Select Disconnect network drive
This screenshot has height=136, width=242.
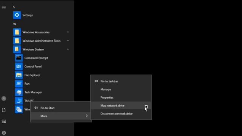pyautogui.click(x=121, y=114)
